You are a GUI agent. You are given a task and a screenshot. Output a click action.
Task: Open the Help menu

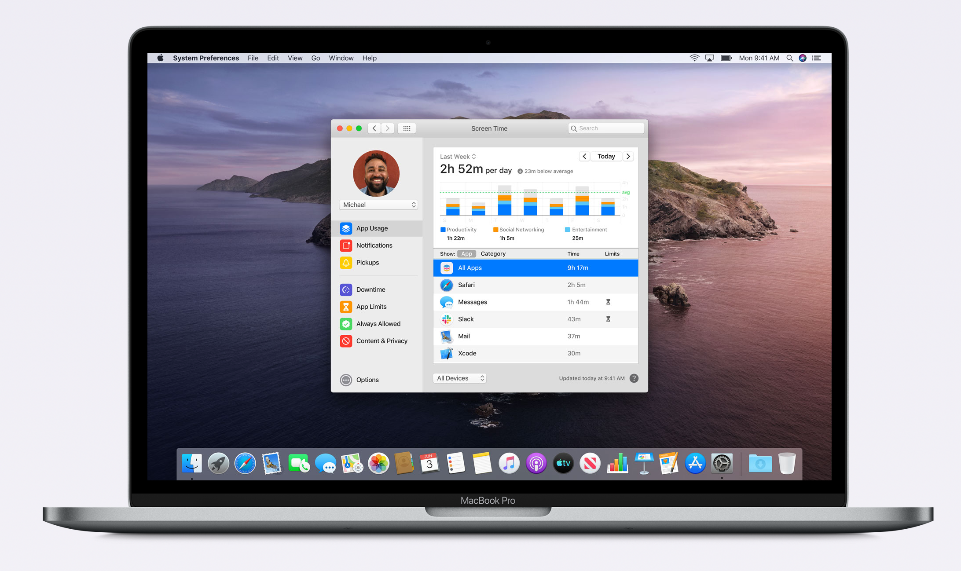(370, 58)
